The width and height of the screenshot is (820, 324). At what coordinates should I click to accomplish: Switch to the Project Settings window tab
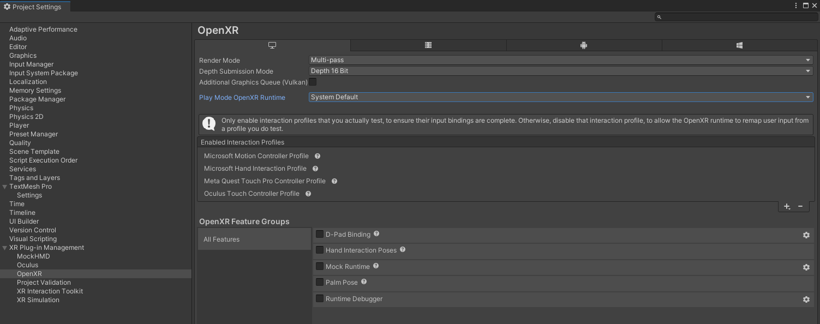34,7
